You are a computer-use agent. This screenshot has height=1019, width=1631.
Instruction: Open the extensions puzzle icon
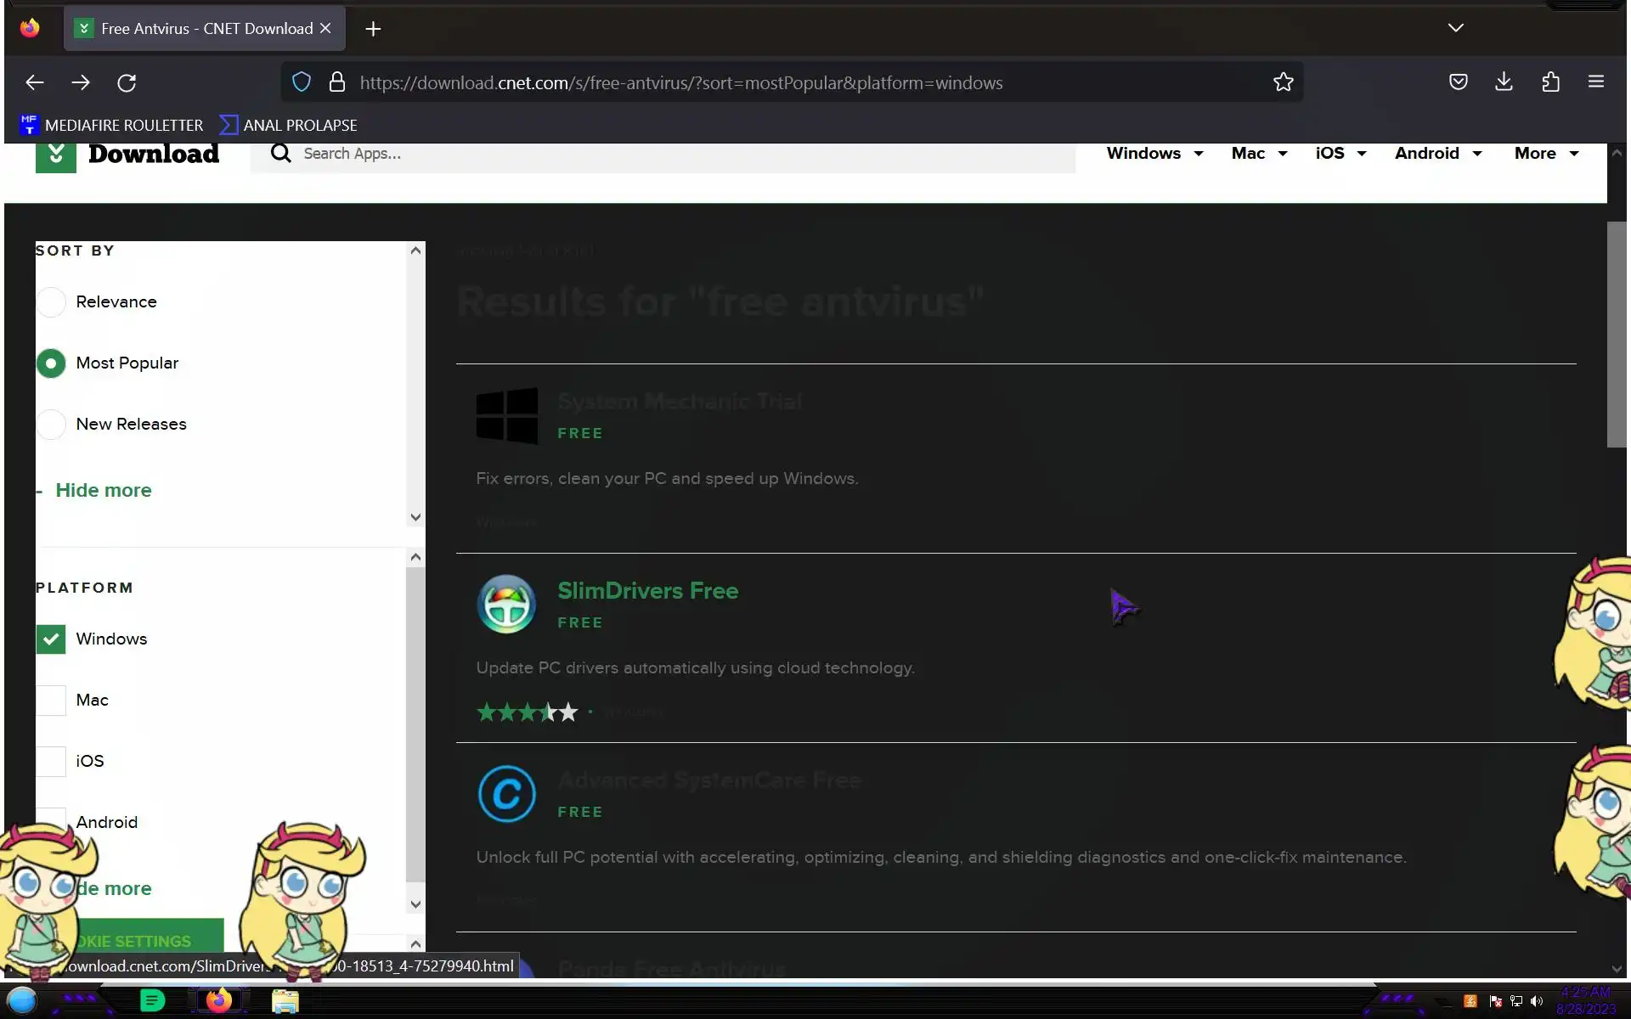pyautogui.click(x=1550, y=82)
